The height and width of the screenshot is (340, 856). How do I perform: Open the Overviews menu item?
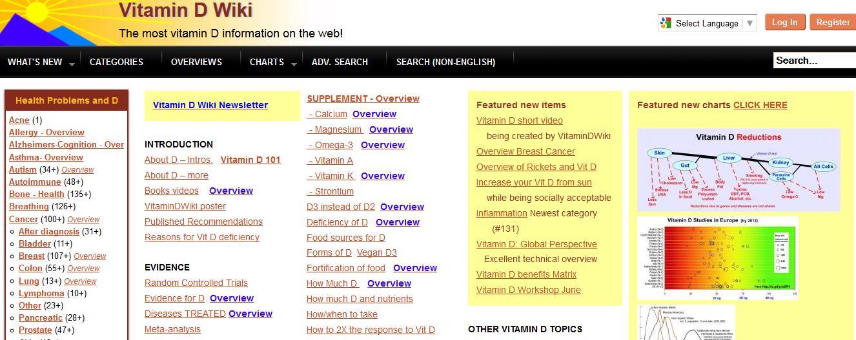tap(196, 62)
